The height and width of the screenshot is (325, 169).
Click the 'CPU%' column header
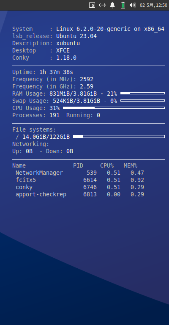[x=107, y=165]
